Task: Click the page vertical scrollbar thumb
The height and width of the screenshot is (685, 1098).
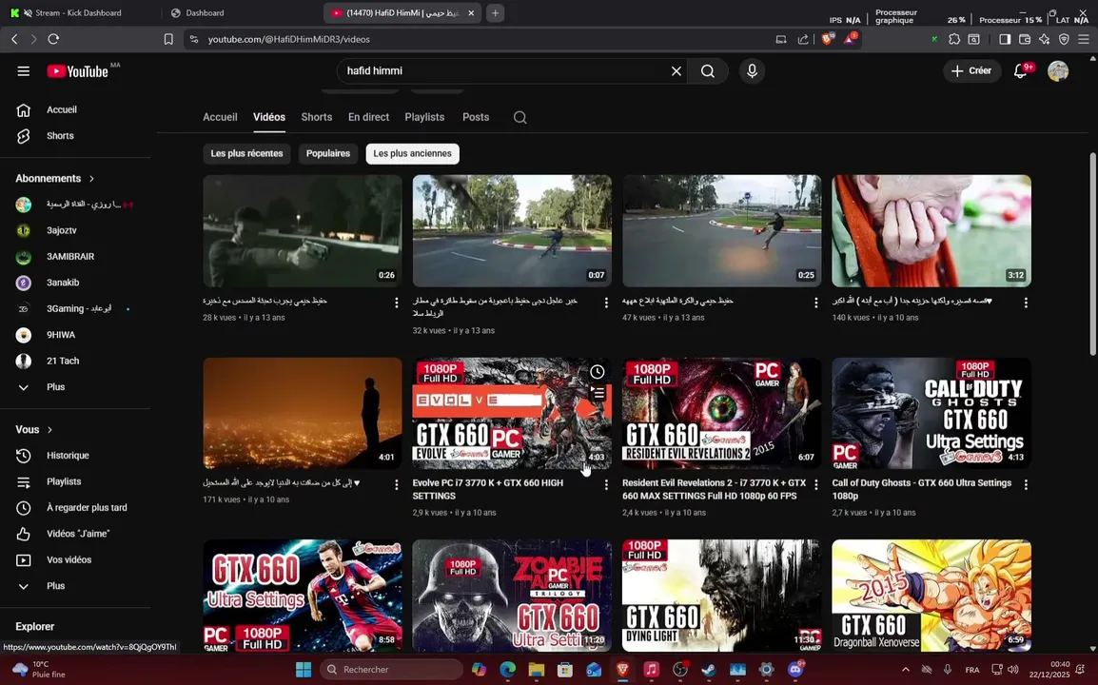Action: [x=1092, y=255]
